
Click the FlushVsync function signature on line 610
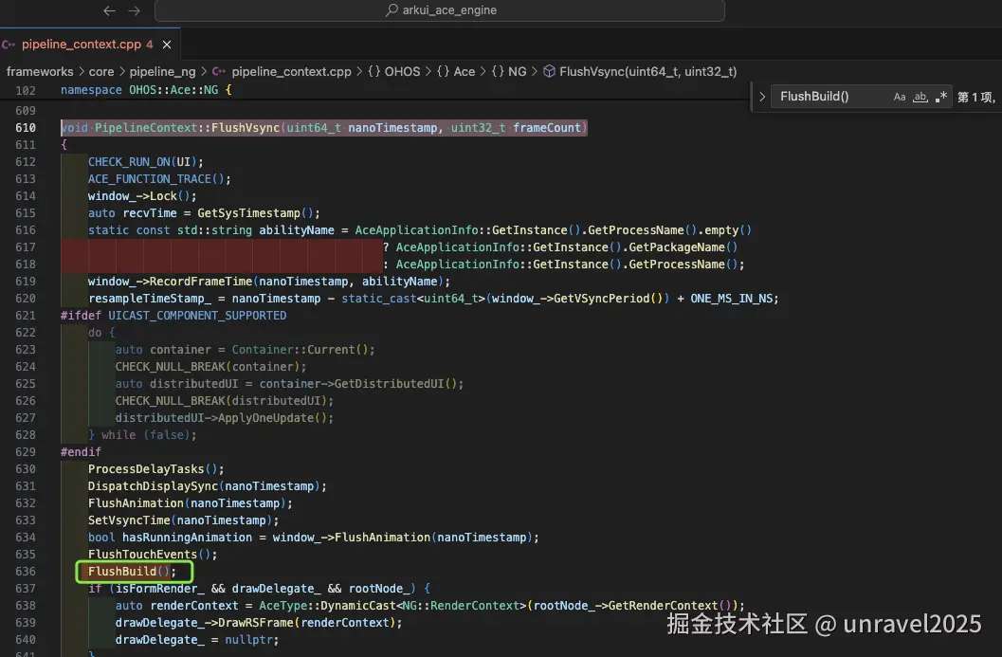[x=324, y=128]
